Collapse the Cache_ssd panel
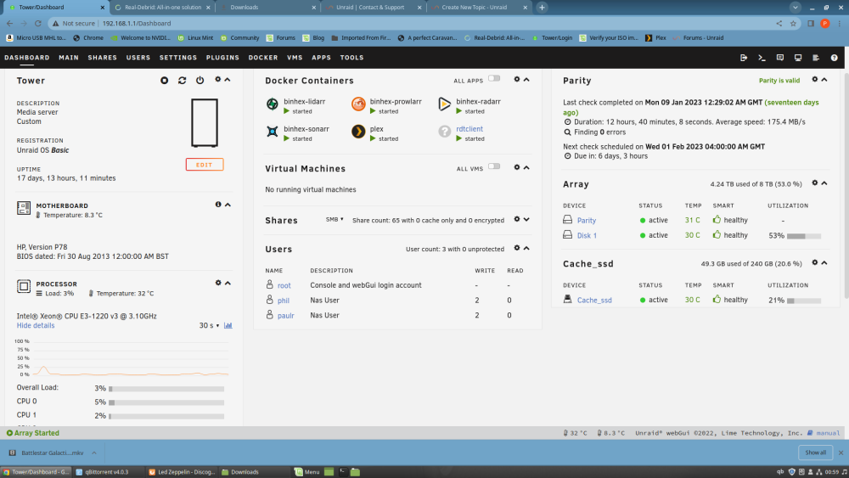 824,263
